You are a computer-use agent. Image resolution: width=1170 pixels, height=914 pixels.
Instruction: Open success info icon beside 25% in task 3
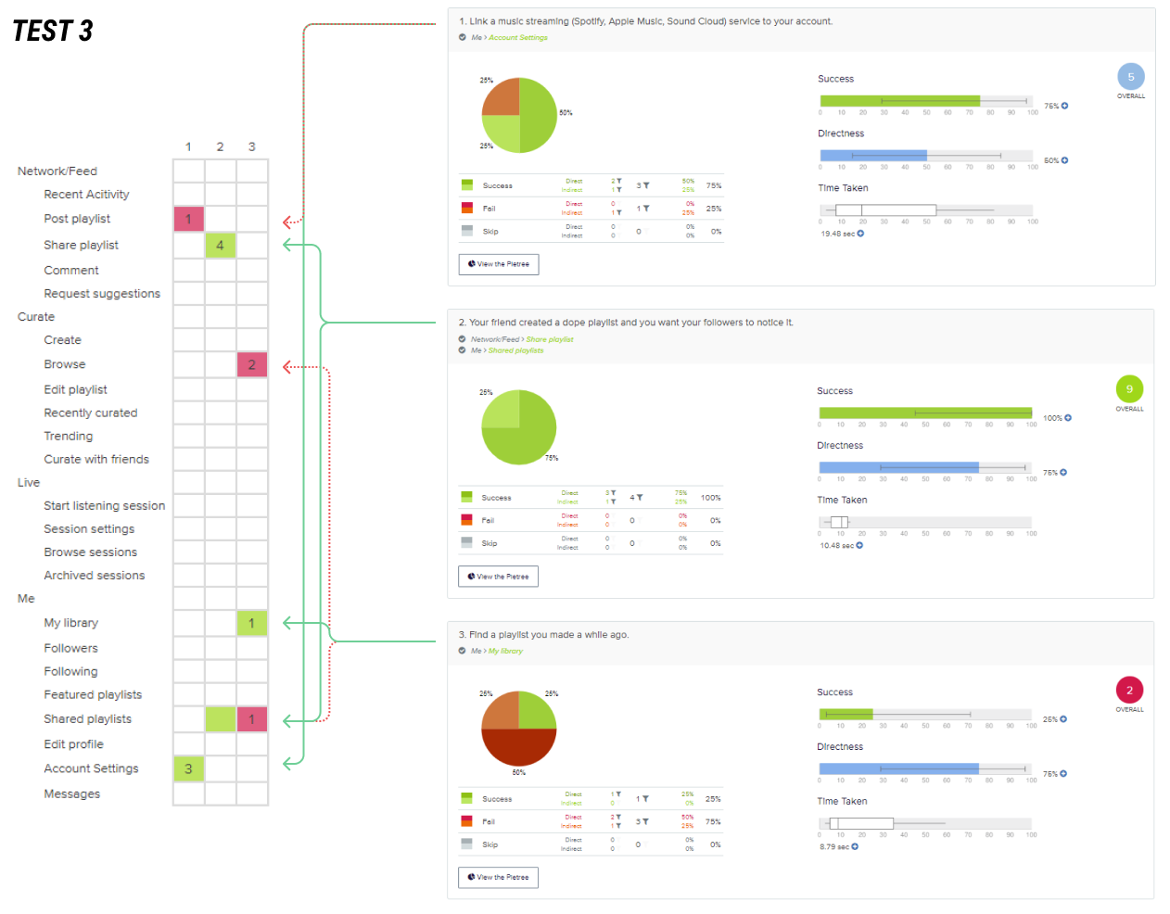[1063, 719]
